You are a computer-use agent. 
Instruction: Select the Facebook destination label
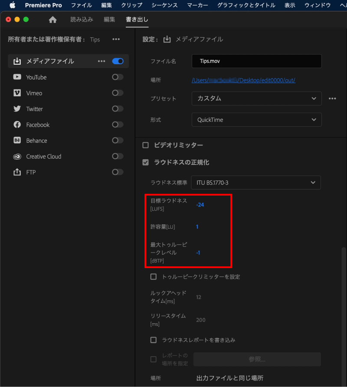38,125
